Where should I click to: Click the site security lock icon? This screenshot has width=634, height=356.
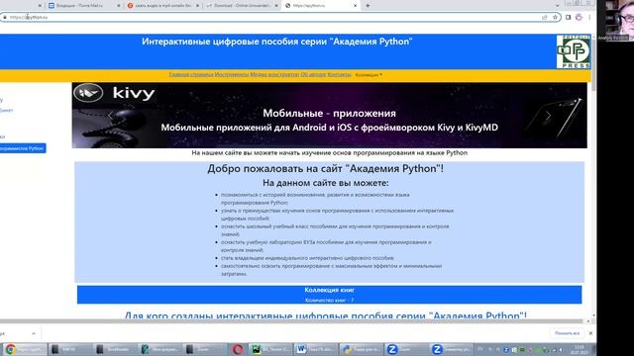5,18
